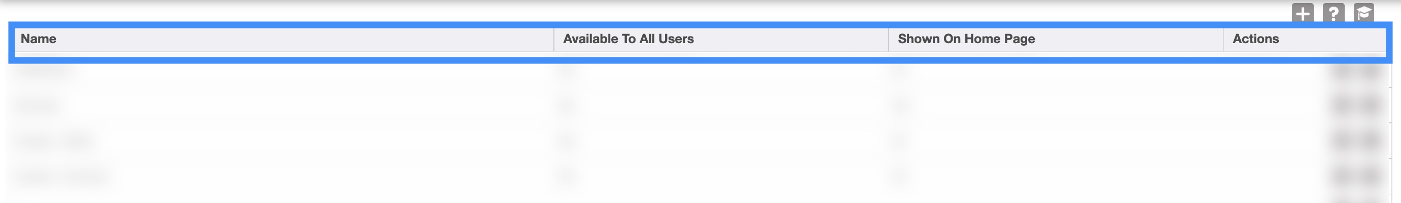Click the table's right-edge vertical scrollbar
Image resolution: width=1401 pixels, height=203 pixels.
click(1391, 130)
